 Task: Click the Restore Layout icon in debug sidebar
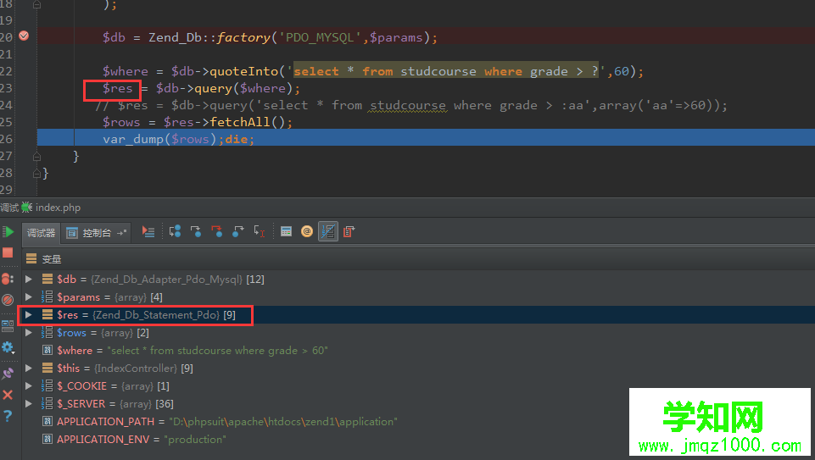pos(8,326)
